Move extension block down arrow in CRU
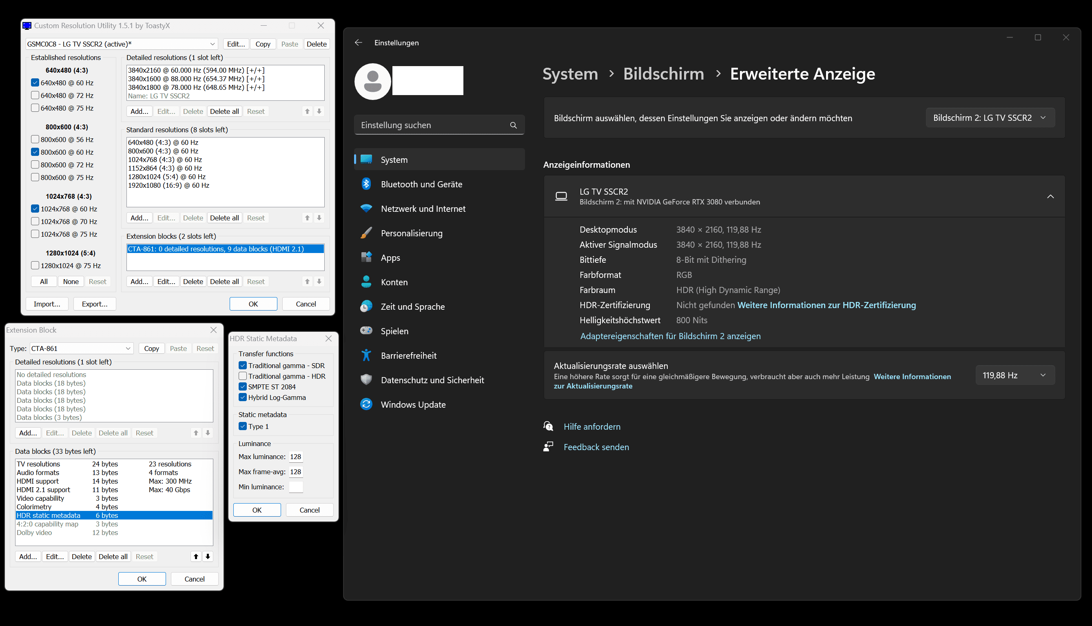The image size is (1092, 626). [x=319, y=282]
